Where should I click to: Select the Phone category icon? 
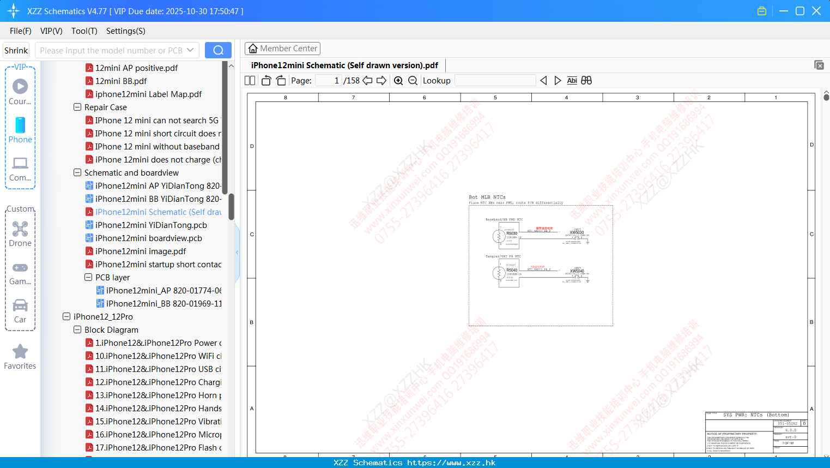[20, 130]
